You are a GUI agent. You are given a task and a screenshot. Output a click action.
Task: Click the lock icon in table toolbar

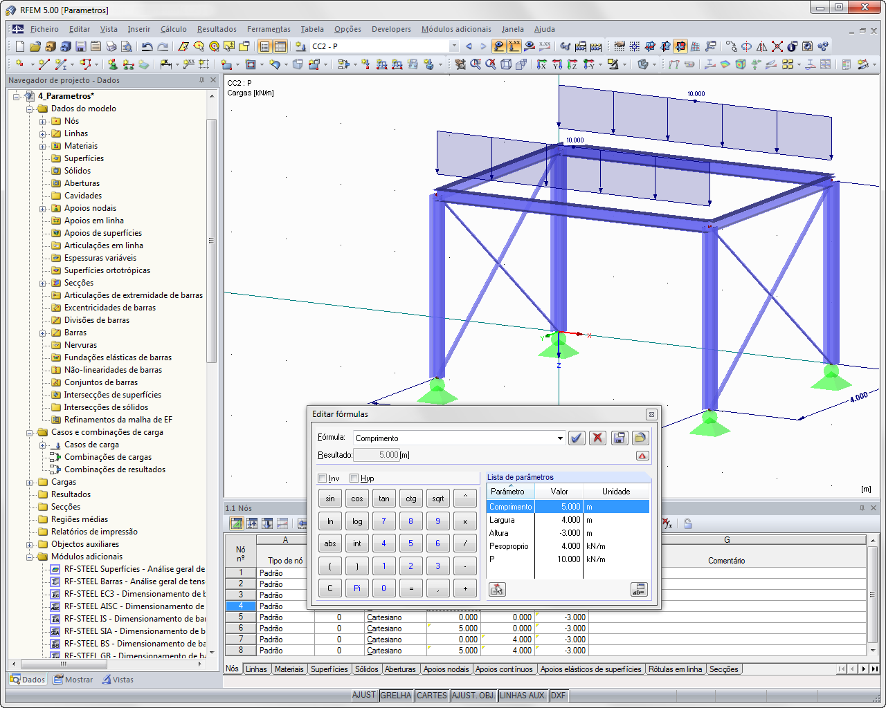pos(687,523)
